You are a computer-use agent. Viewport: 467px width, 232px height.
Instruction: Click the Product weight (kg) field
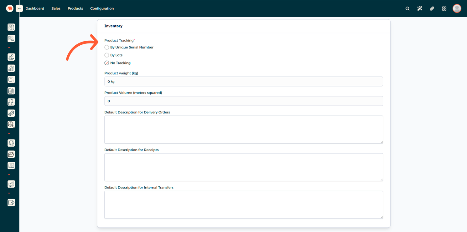(243, 82)
